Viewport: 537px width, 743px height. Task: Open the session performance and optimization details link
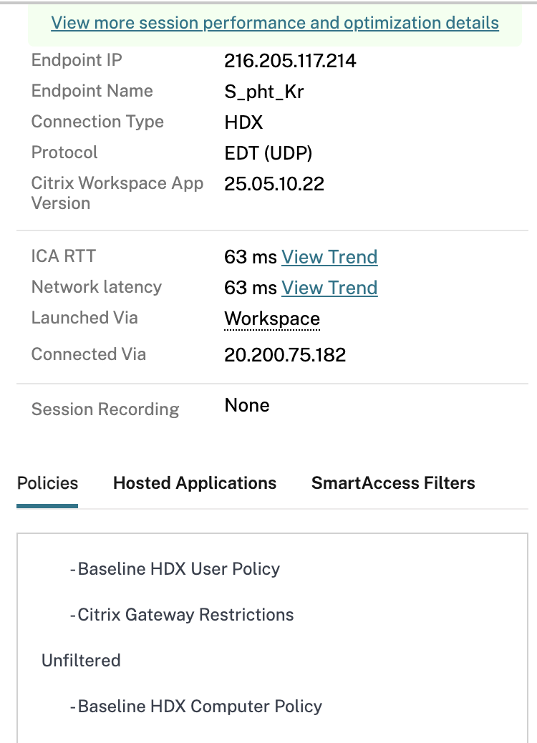click(275, 23)
